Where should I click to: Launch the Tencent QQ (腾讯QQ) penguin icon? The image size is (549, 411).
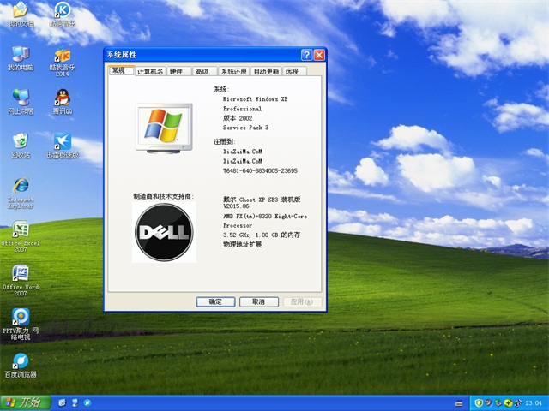tap(62, 98)
